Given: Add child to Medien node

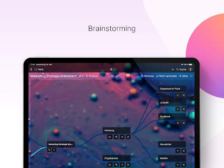Looking at the screenshot, I should click(178, 165).
